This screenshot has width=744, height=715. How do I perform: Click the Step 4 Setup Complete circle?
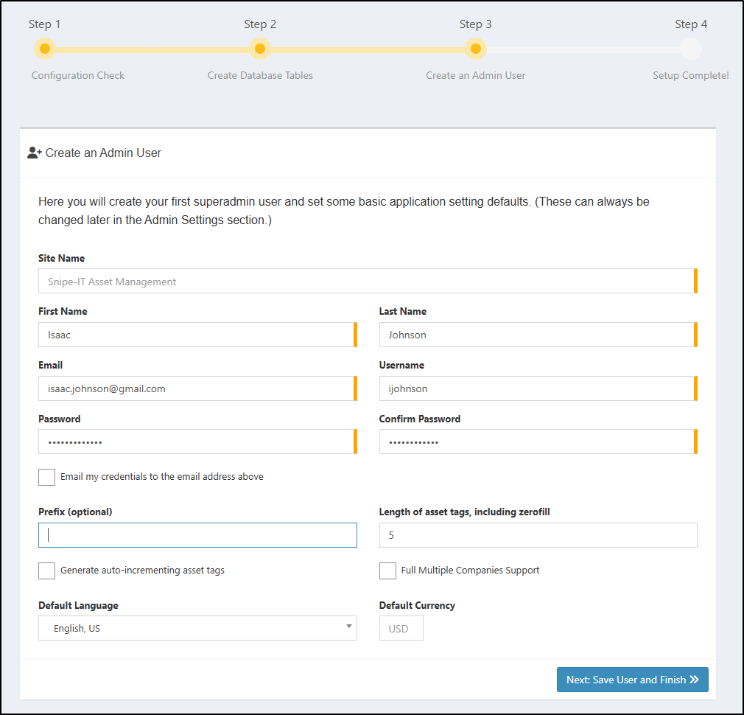(690, 49)
